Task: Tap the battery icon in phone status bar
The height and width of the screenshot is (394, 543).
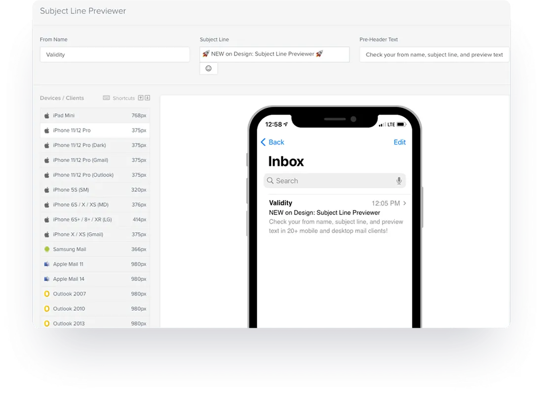Action: coord(401,125)
